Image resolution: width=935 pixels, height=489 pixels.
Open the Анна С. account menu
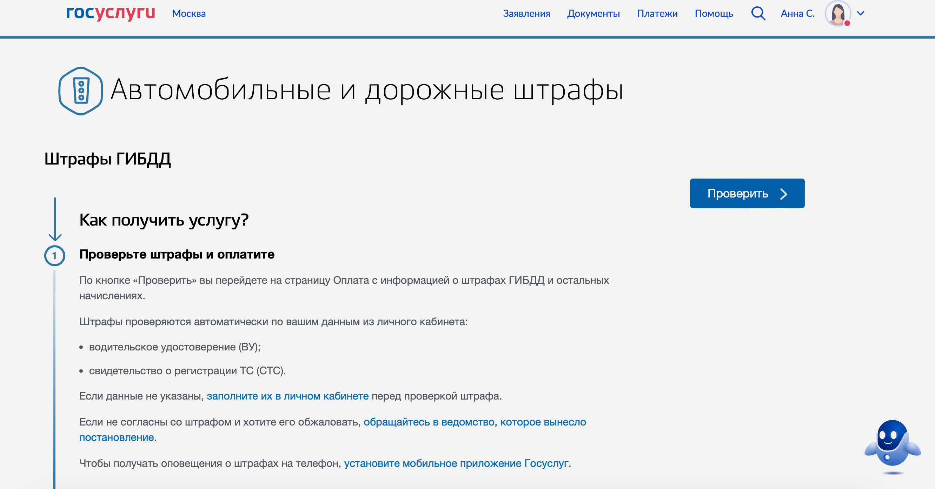click(797, 13)
